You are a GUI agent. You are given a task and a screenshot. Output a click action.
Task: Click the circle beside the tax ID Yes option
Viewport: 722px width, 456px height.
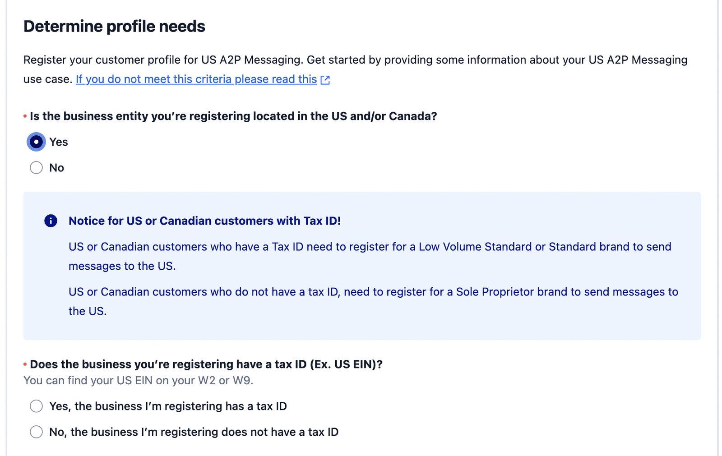(x=36, y=406)
